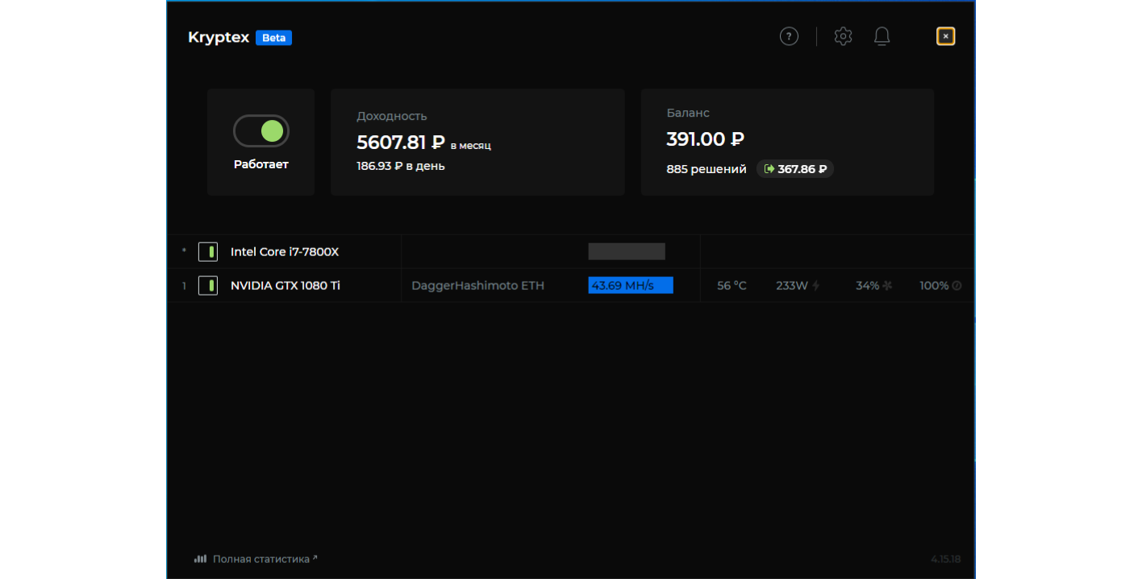The width and height of the screenshot is (1142, 579).
Task: Select the DaggerHashimoto ETH algorithm label
Action: click(478, 286)
